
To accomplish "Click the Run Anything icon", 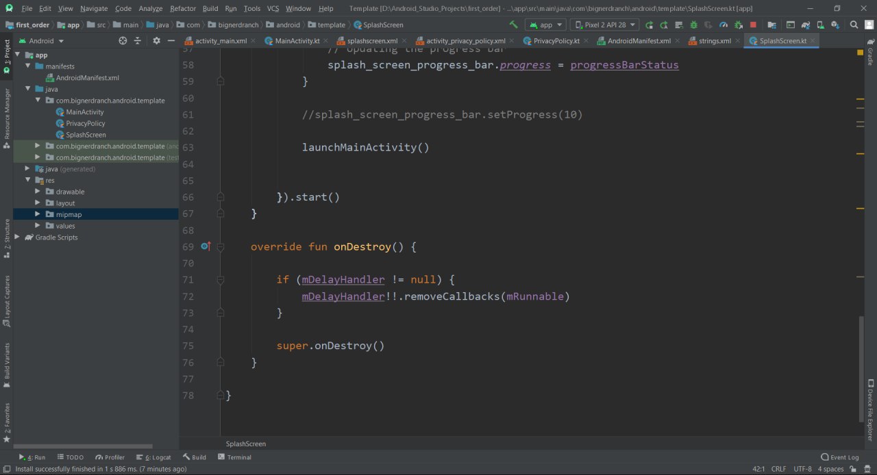I will [790, 25].
